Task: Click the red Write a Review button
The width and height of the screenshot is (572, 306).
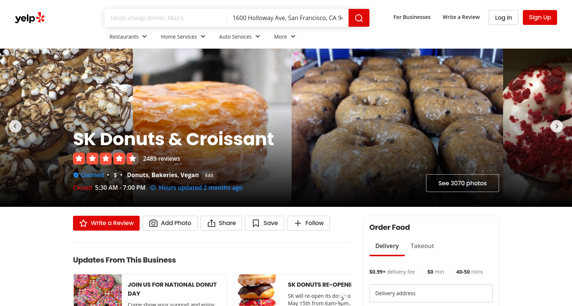Action: click(x=106, y=223)
